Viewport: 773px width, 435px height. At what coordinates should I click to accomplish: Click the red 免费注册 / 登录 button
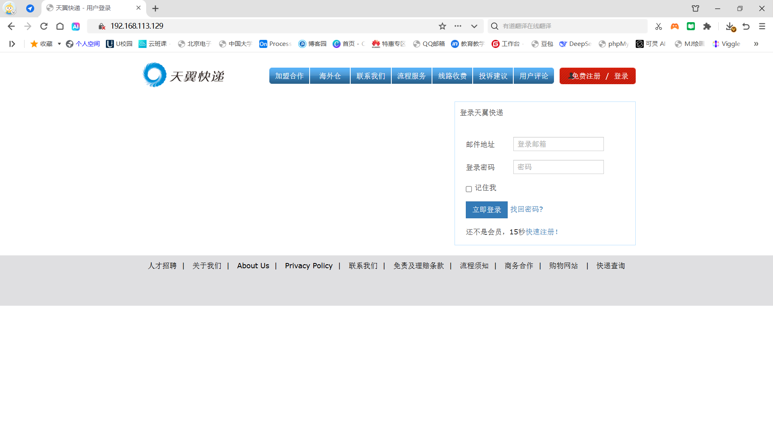click(597, 76)
